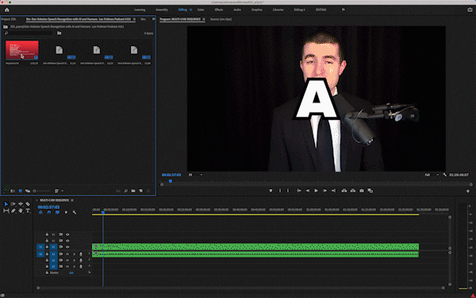Viewport: 476px width, 298px height.
Task: Toggle Linked Selection in timeline
Action: point(57,212)
